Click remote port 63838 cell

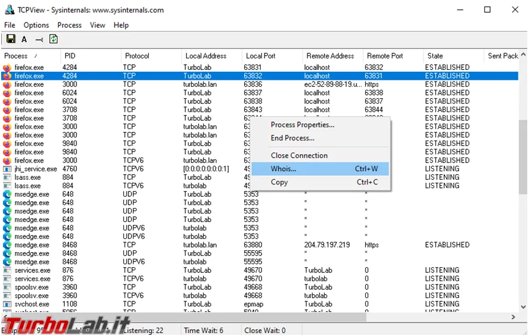click(x=374, y=93)
